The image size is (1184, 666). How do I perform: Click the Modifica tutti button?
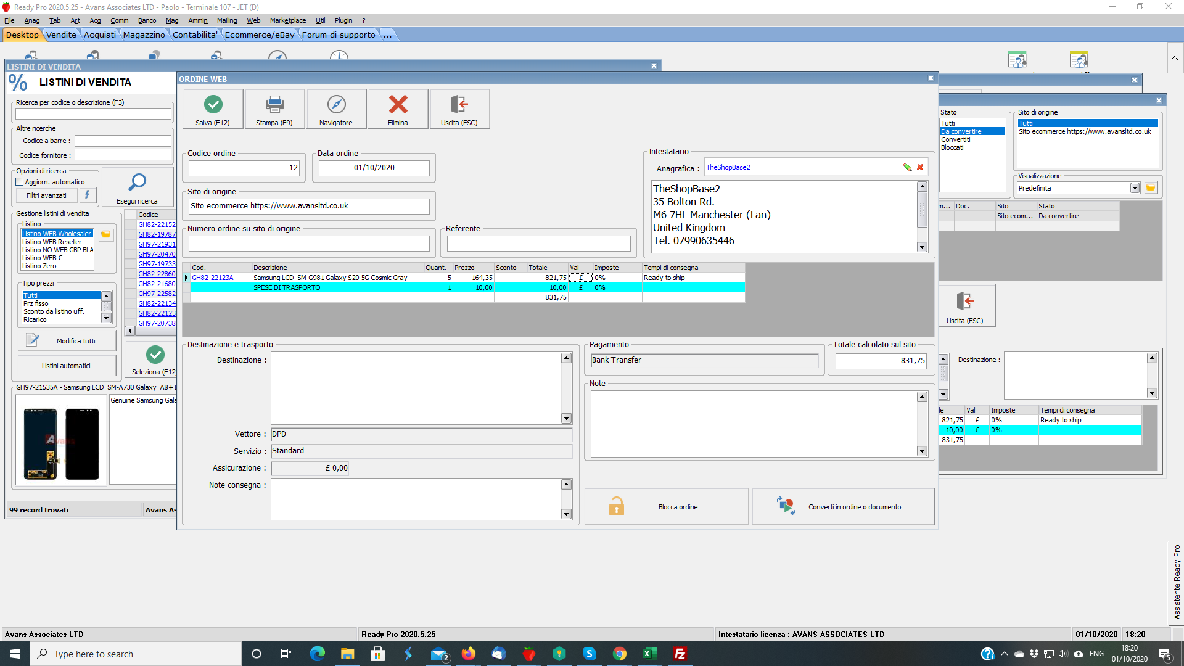tap(67, 340)
